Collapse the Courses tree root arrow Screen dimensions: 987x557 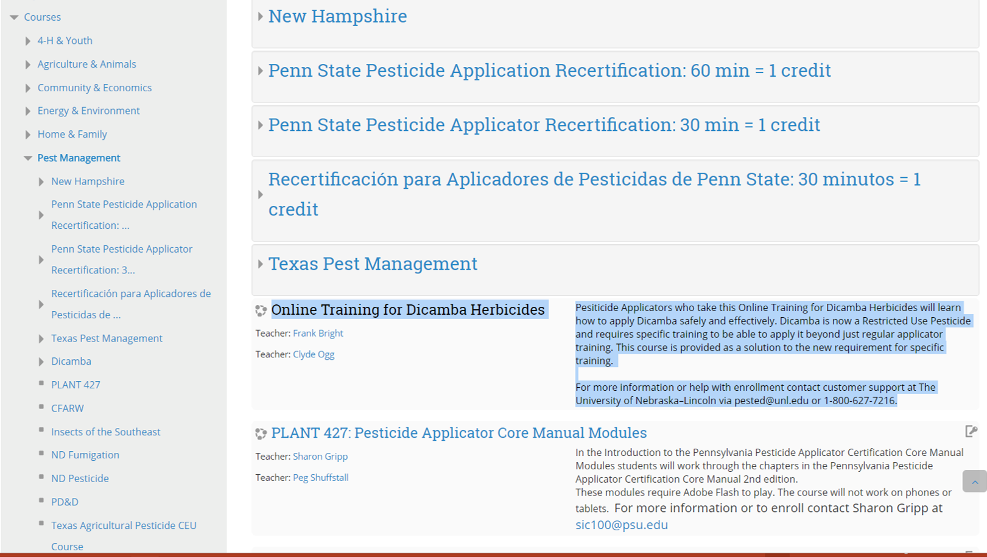click(14, 18)
